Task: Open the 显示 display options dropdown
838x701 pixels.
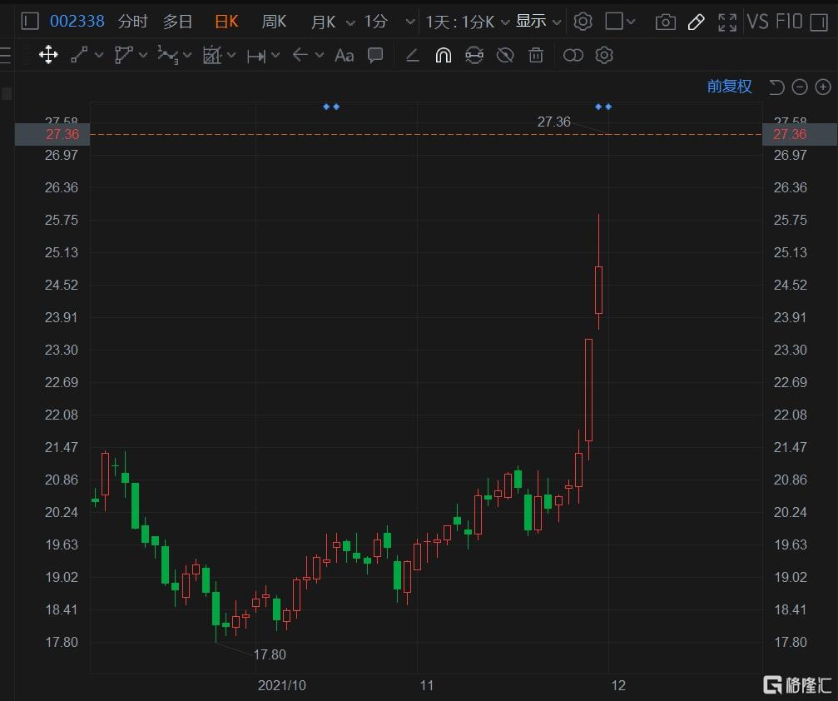Action: point(538,22)
